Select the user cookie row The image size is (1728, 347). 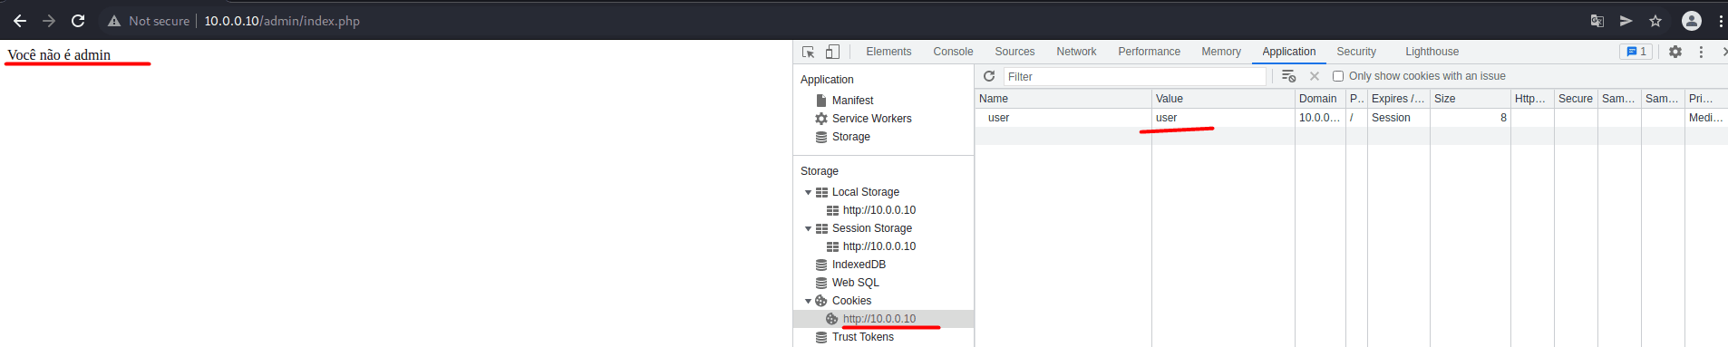pos(1351,118)
